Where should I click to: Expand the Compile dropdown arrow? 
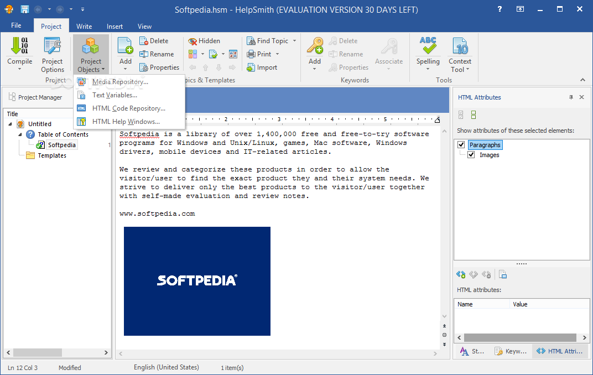point(20,69)
